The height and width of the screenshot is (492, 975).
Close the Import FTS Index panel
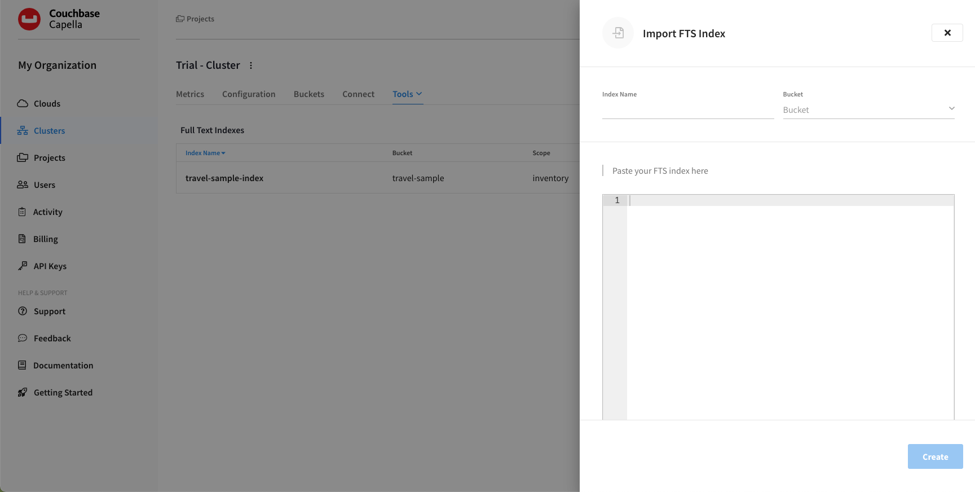click(x=947, y=33)
